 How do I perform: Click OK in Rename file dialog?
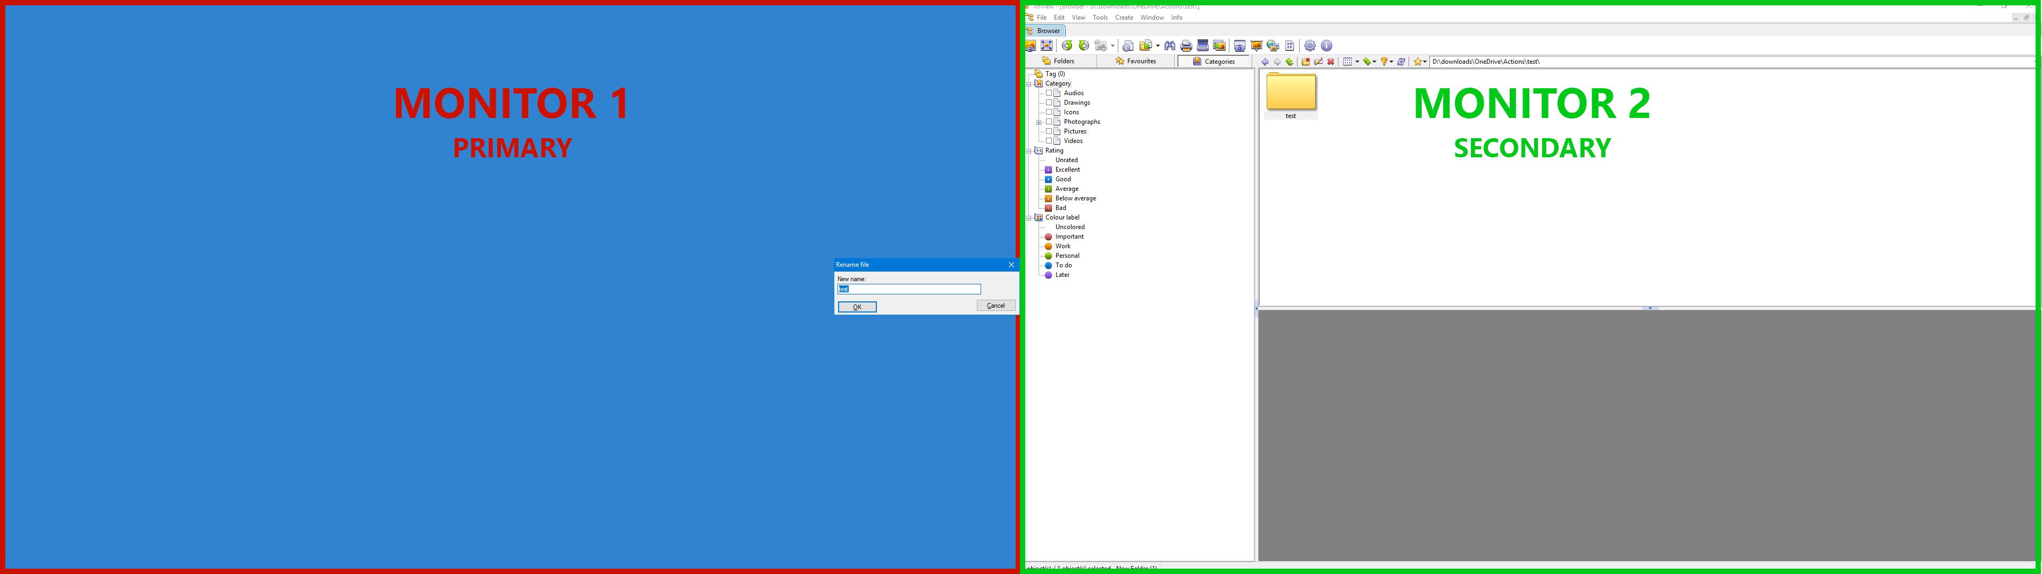[x=857, y=307]
